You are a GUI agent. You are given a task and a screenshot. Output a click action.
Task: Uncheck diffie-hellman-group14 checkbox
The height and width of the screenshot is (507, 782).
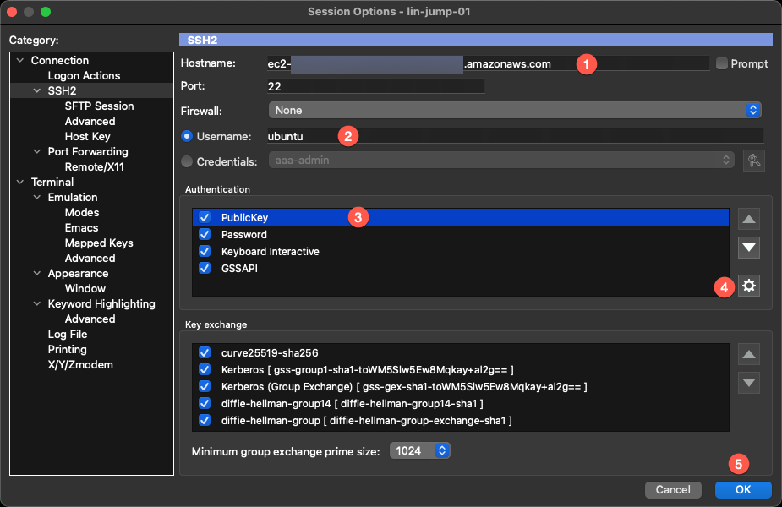click(205, 403)
